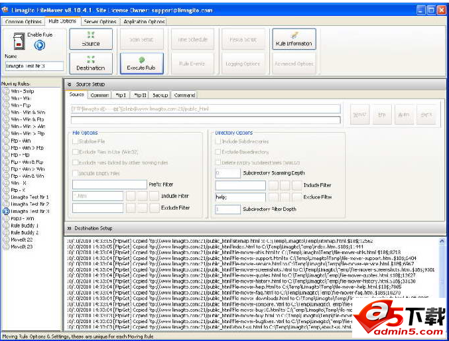
Task: Click the Time Schedule button
Action: [192, 39]
